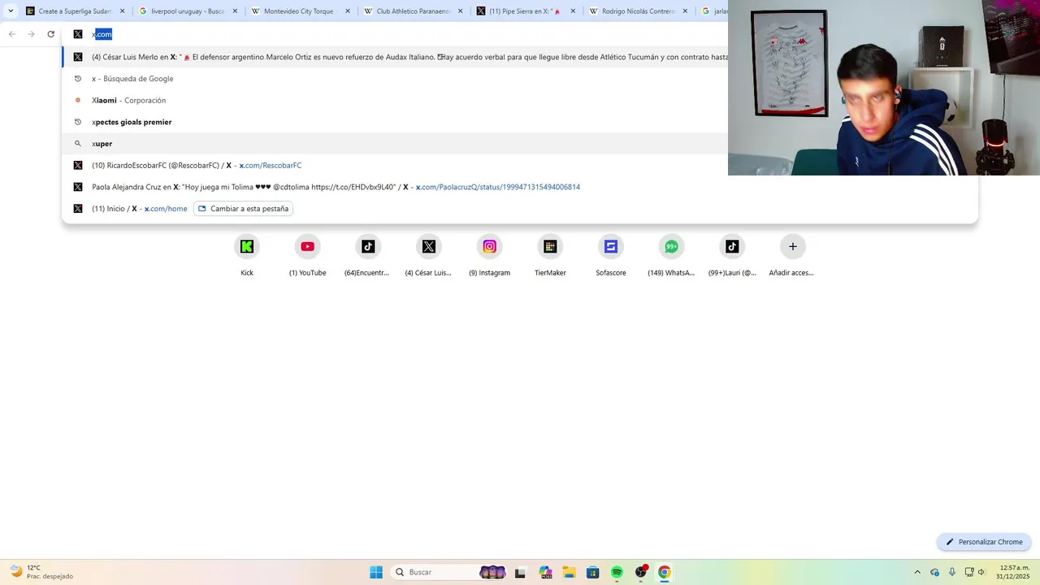The height and width of the screenshot is (585, 1040).
Task: Close the Create a Superliga tab
Action: click(x=123, y=11)
